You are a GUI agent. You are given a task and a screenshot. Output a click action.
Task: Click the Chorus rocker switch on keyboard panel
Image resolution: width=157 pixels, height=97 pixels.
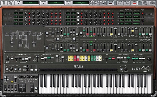[24, 88]
